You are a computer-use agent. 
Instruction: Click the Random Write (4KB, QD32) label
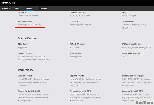point(29,91)
